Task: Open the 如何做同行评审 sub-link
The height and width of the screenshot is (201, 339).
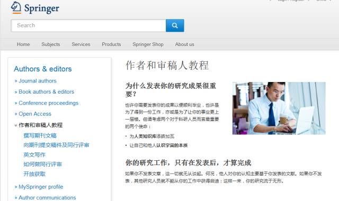Action: point(42,165)
